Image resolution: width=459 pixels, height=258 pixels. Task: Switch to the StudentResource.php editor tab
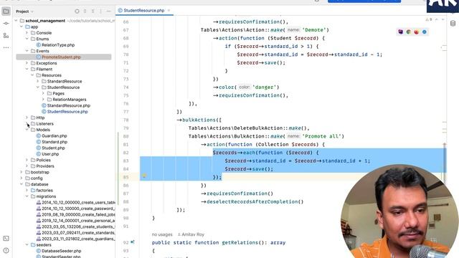[143, 11]
